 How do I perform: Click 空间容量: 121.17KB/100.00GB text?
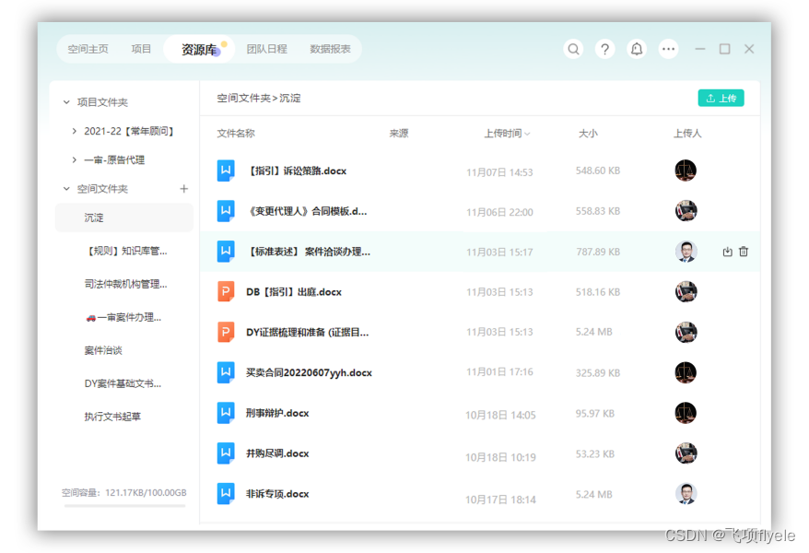pyautogui.click(x=124, y=493)
